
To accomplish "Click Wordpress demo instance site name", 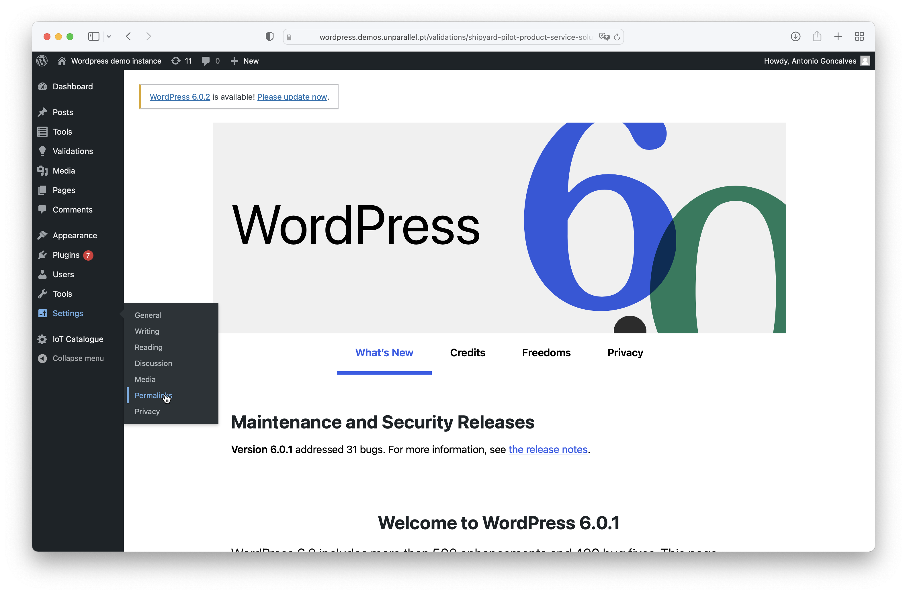I will click(x=116, y=61).
